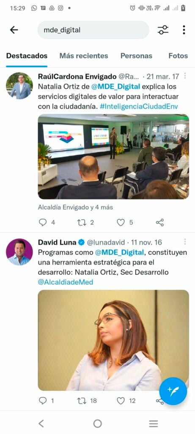The image size is (195, 434).
Task: Open the conference presentation photo
Action: pos(113,157)
